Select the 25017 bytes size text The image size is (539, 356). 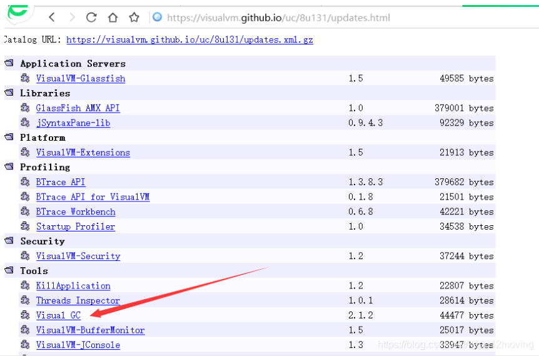click(467, 330)
